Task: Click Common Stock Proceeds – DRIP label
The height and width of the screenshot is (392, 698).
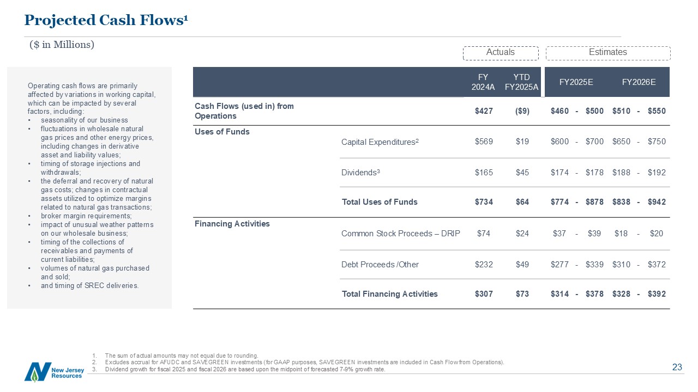Action: [x=401, y=234]
